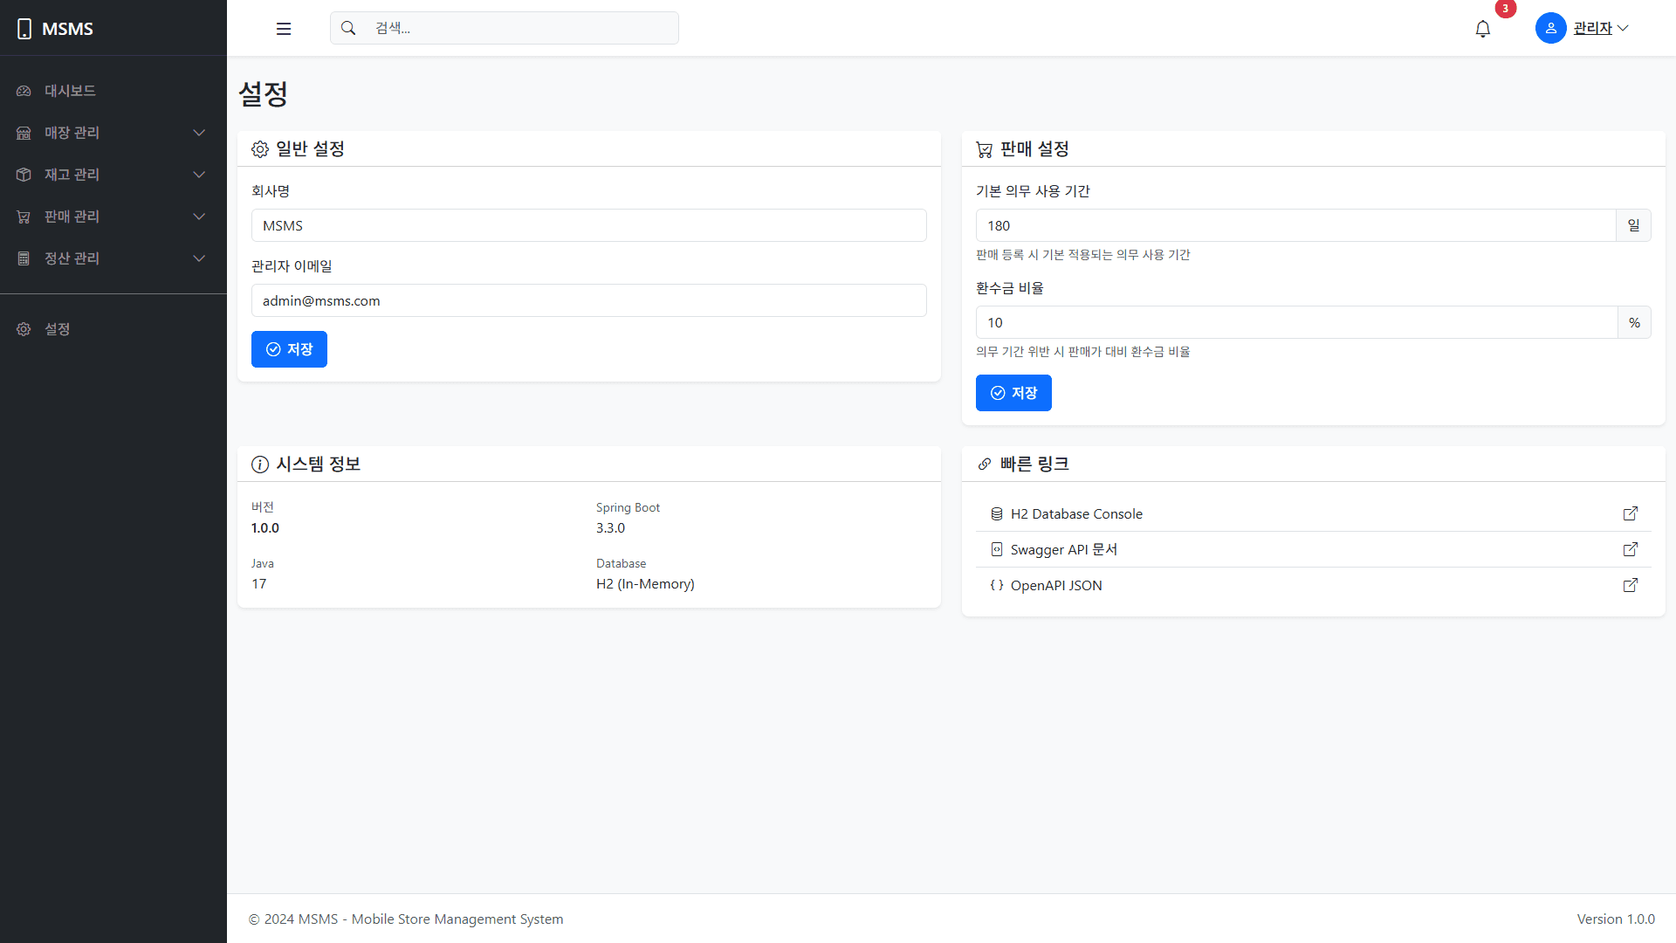Click the 환수금 비율 input field
Viewport: 1676px width, 943px height.
1295,322
